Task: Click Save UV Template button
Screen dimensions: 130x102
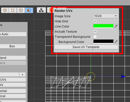Action: (x=86, y=47)
